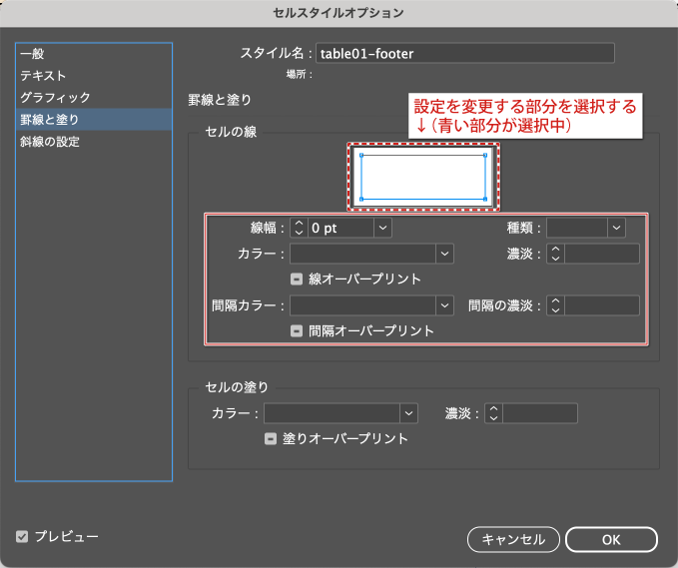Click the cell stroke proxy preview box

coord(423,178)
